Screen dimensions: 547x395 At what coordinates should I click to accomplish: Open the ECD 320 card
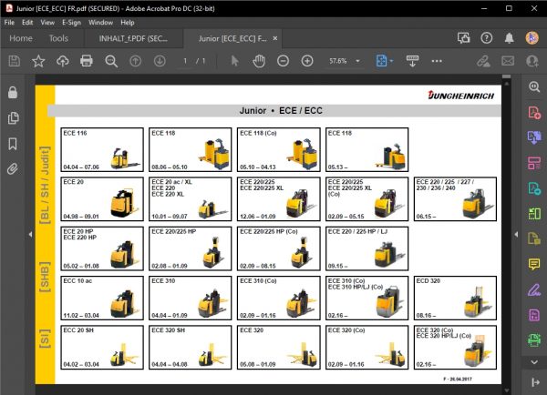coord(455,299)
